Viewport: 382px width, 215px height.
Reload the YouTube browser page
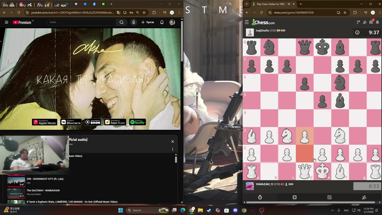(x=19, y=13)
